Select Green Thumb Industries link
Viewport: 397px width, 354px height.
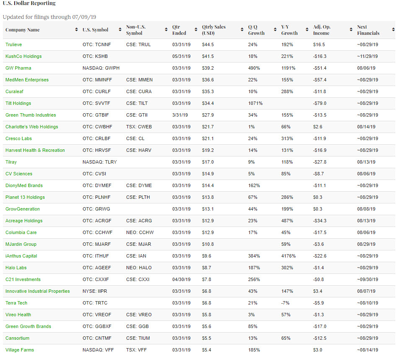point(31,115)
